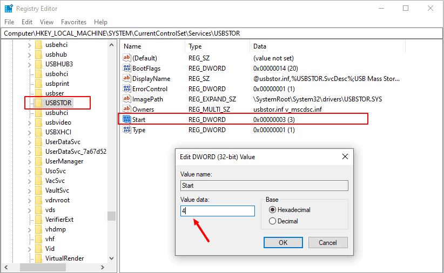Open the View menu
Viewport: 444px width, 273px height.
46,22
